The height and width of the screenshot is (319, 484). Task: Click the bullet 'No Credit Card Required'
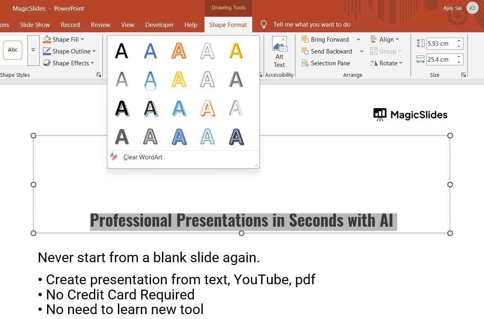pos(120,294)
